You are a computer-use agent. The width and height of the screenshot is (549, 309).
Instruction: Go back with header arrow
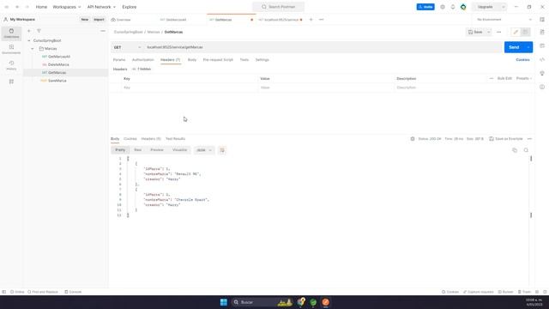click(x=17, y=7)
